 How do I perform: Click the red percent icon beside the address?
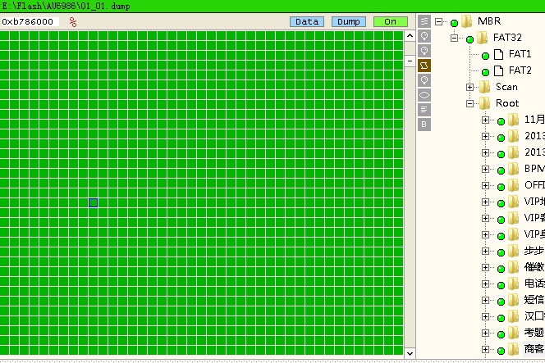point(73,22)
